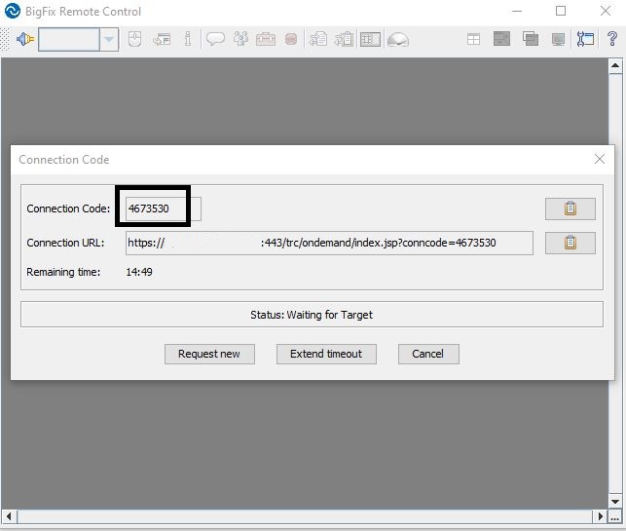
Task: Click the ellipsis corner button at bottom right
Action: click(615, 516)
